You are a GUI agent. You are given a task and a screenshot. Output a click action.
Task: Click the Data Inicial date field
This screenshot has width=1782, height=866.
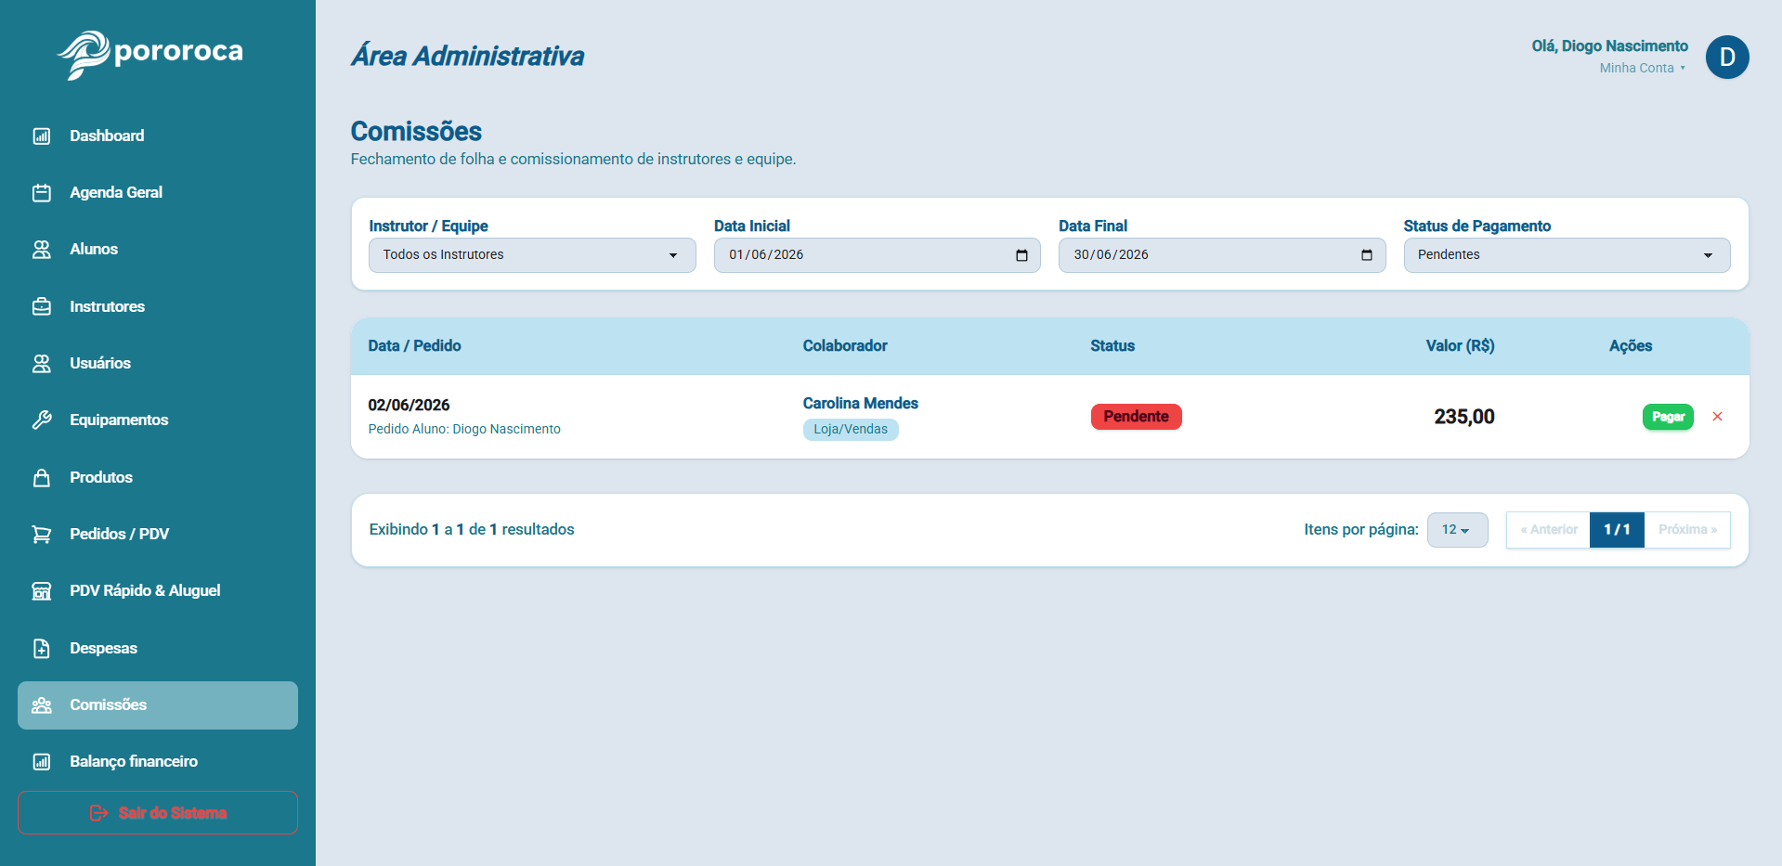click(877, 255)
